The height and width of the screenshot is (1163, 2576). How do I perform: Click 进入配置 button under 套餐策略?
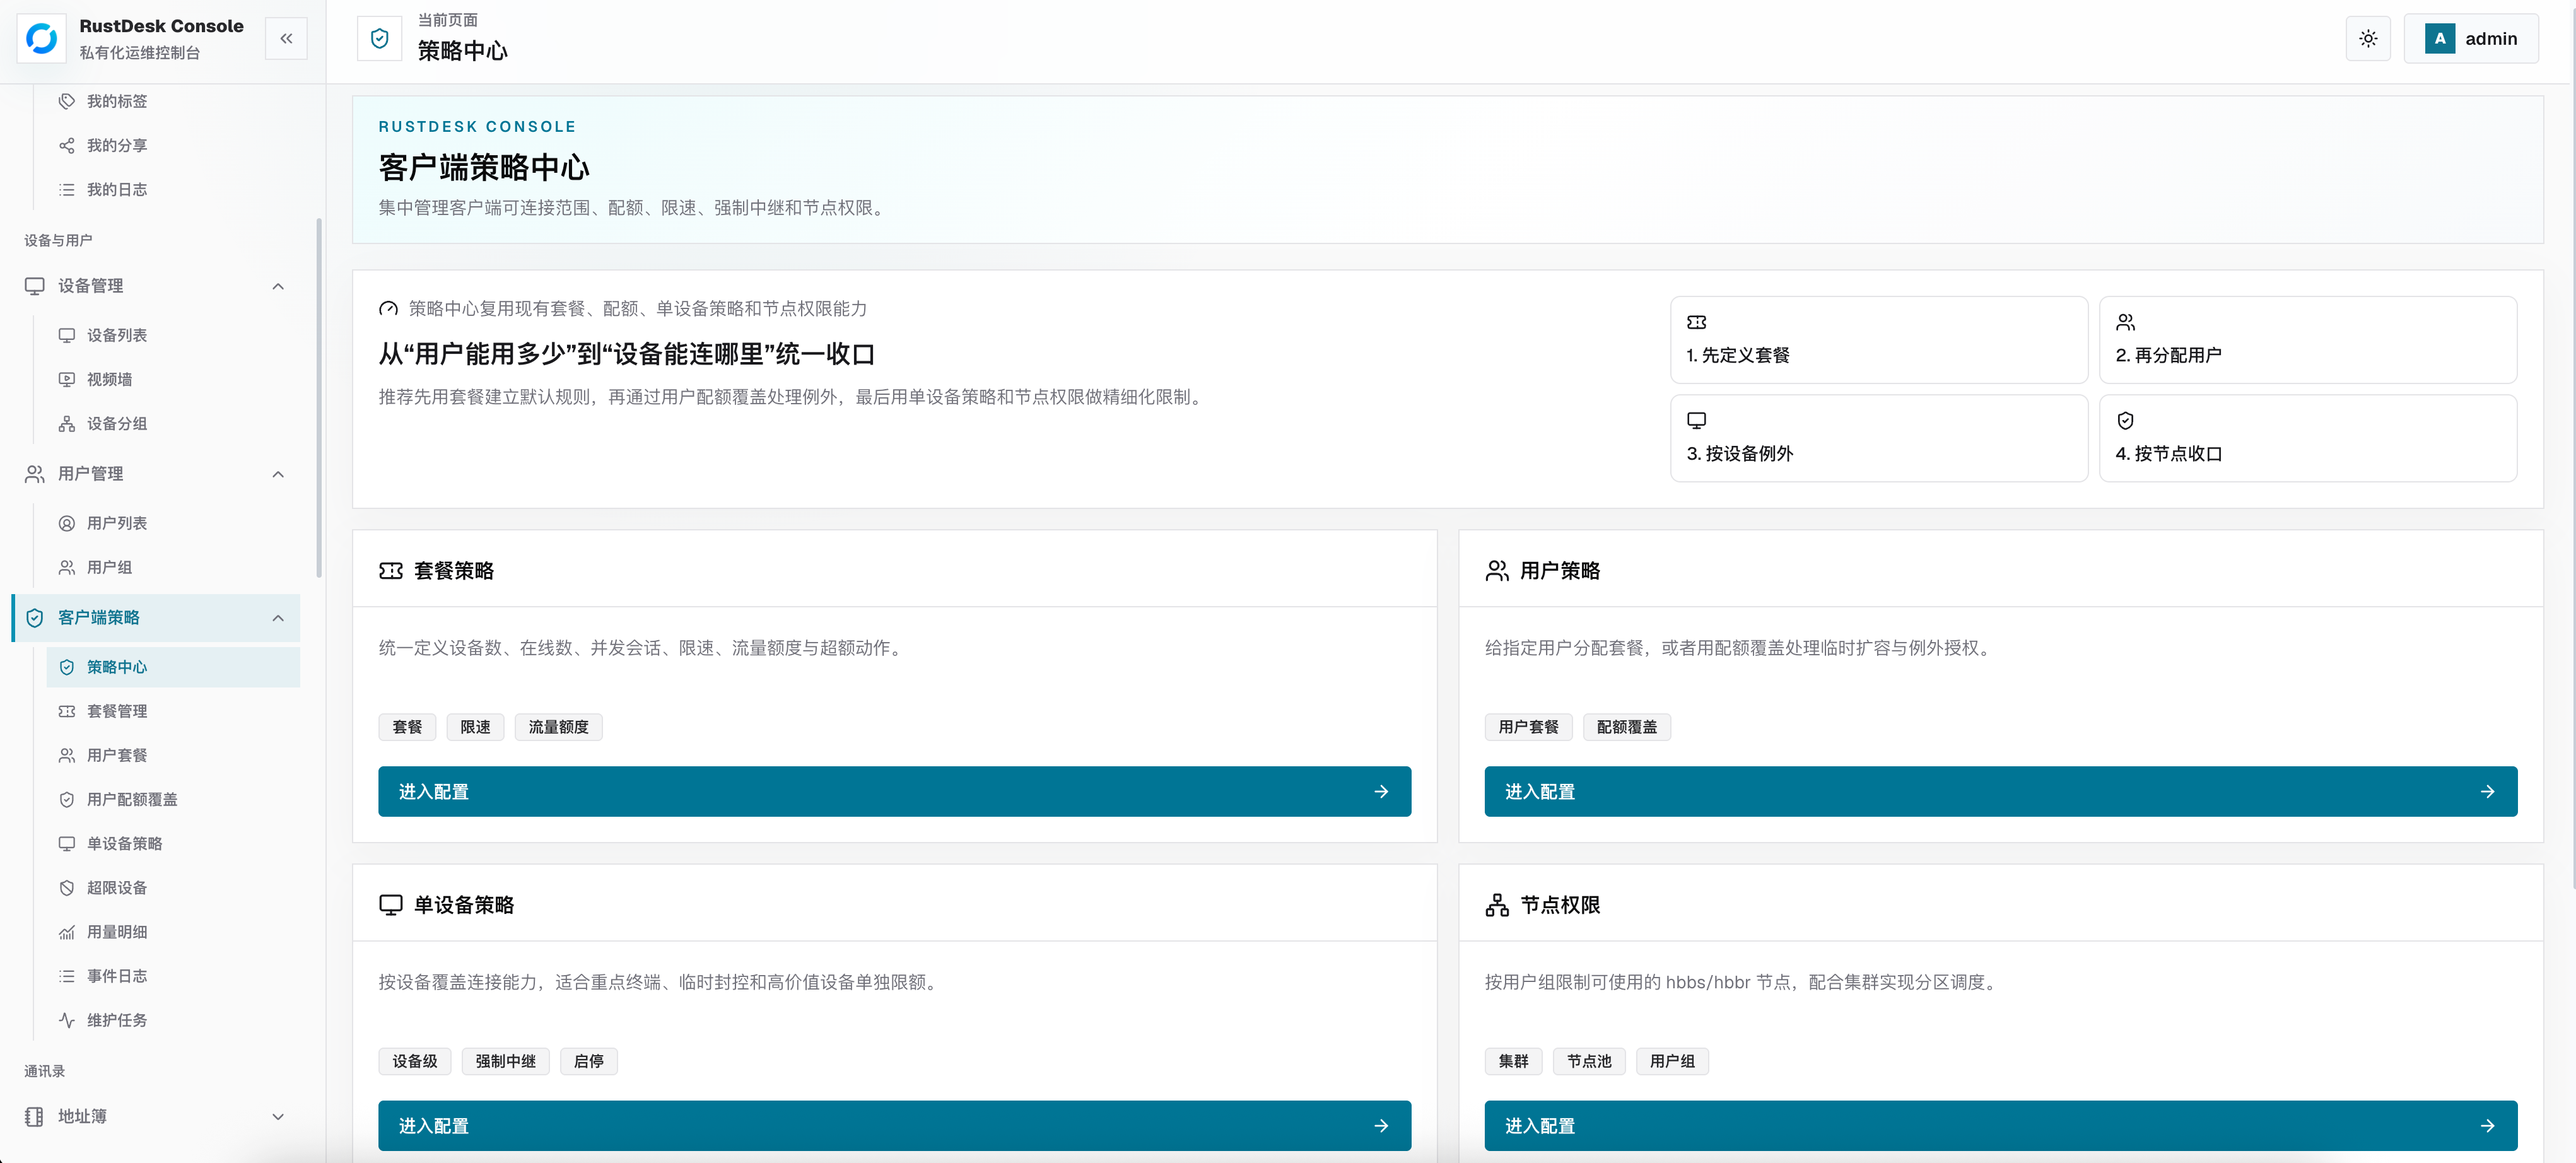pyautogui.click(x=894, y=791)
